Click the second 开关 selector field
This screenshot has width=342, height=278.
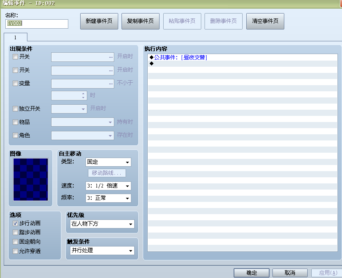(x=83, y=70)
